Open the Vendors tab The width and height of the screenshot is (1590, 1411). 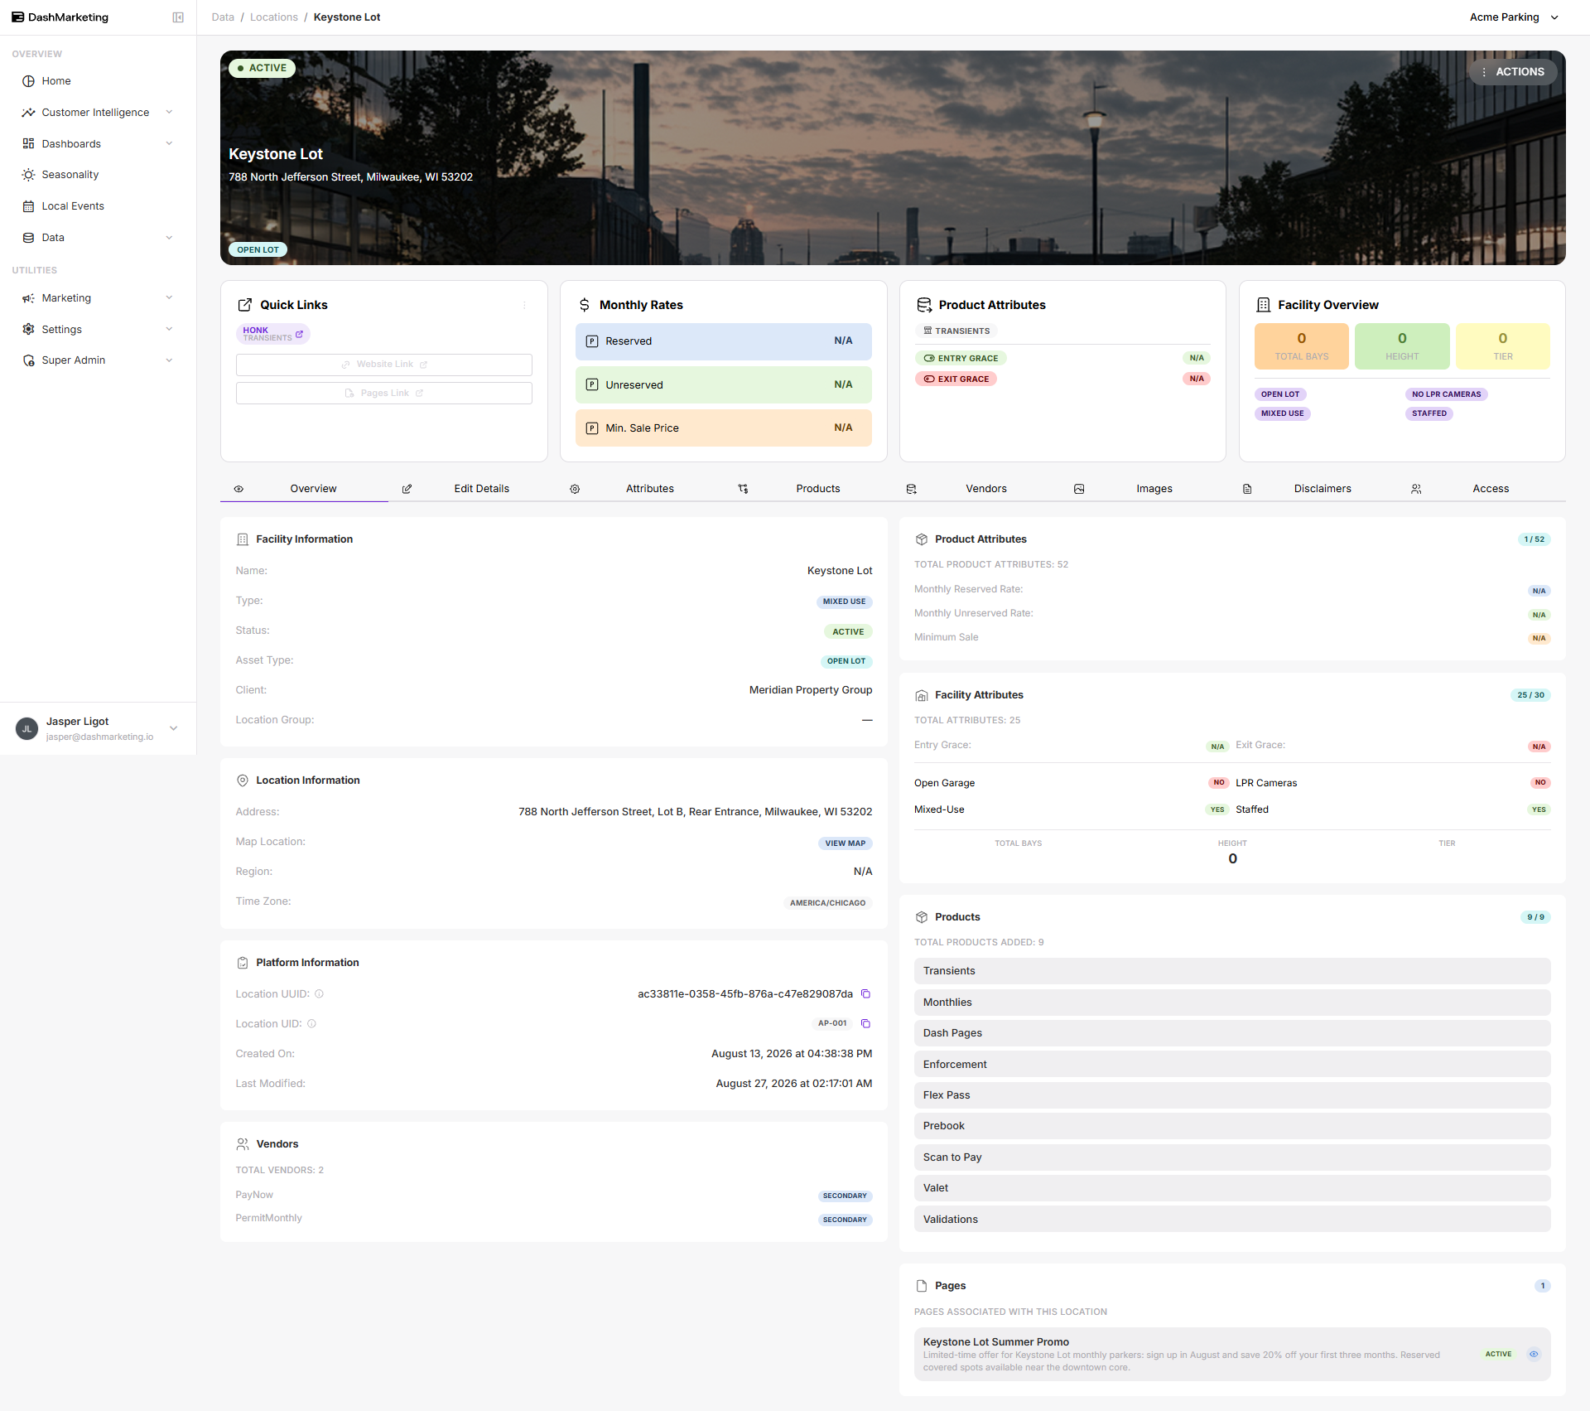977,489
